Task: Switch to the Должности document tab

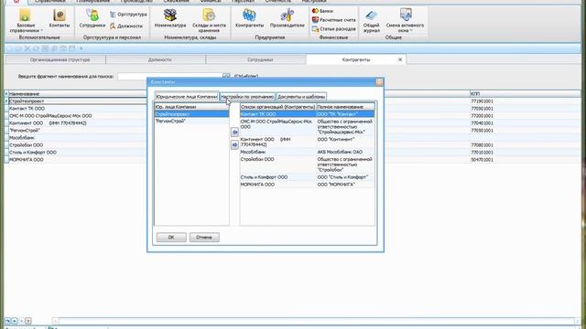Action: (x=159, y=59)
